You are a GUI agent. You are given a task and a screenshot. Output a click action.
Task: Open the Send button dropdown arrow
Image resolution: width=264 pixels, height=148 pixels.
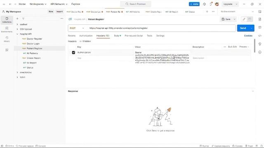(x=252, y=28)
